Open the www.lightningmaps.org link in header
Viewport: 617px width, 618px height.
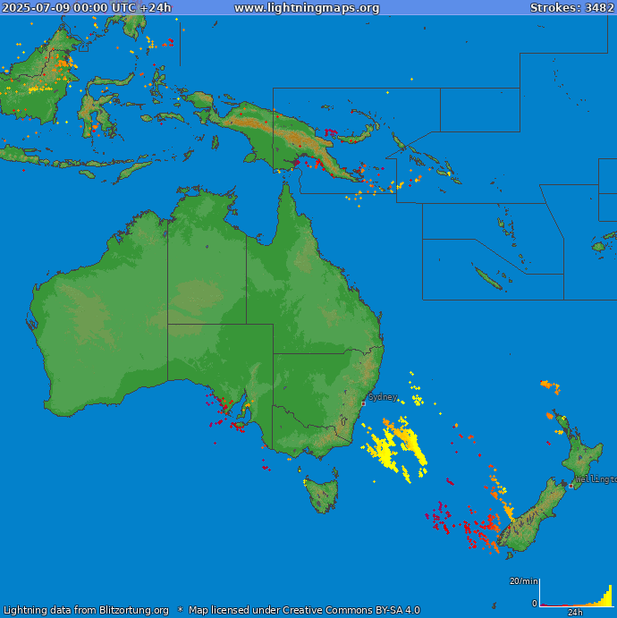tap(307, 8)
